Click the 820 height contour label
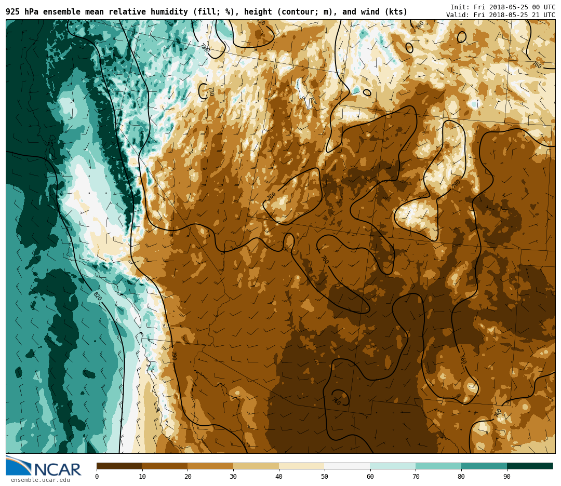561x486 pixels. [97, 296]
